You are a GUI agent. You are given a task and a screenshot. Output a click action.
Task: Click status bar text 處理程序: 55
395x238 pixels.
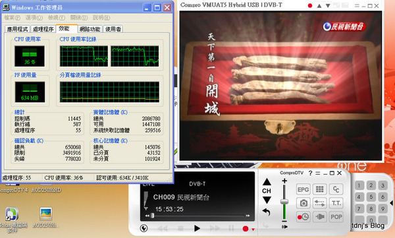16,178
